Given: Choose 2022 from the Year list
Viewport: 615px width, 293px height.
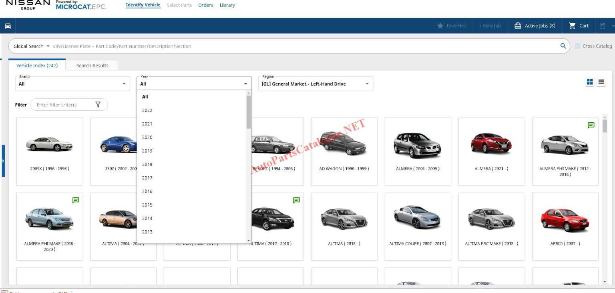Looking at the screenshot, I should pos(192,110).
